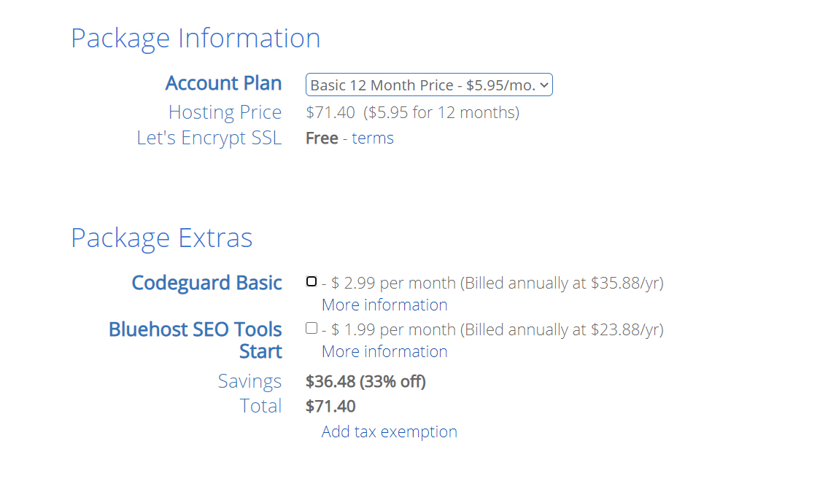Viewport: 820px width, 481px height.
Task: Tick the Bluehost SEO Tools Start checkbox
Action: [x=312, y=329]
